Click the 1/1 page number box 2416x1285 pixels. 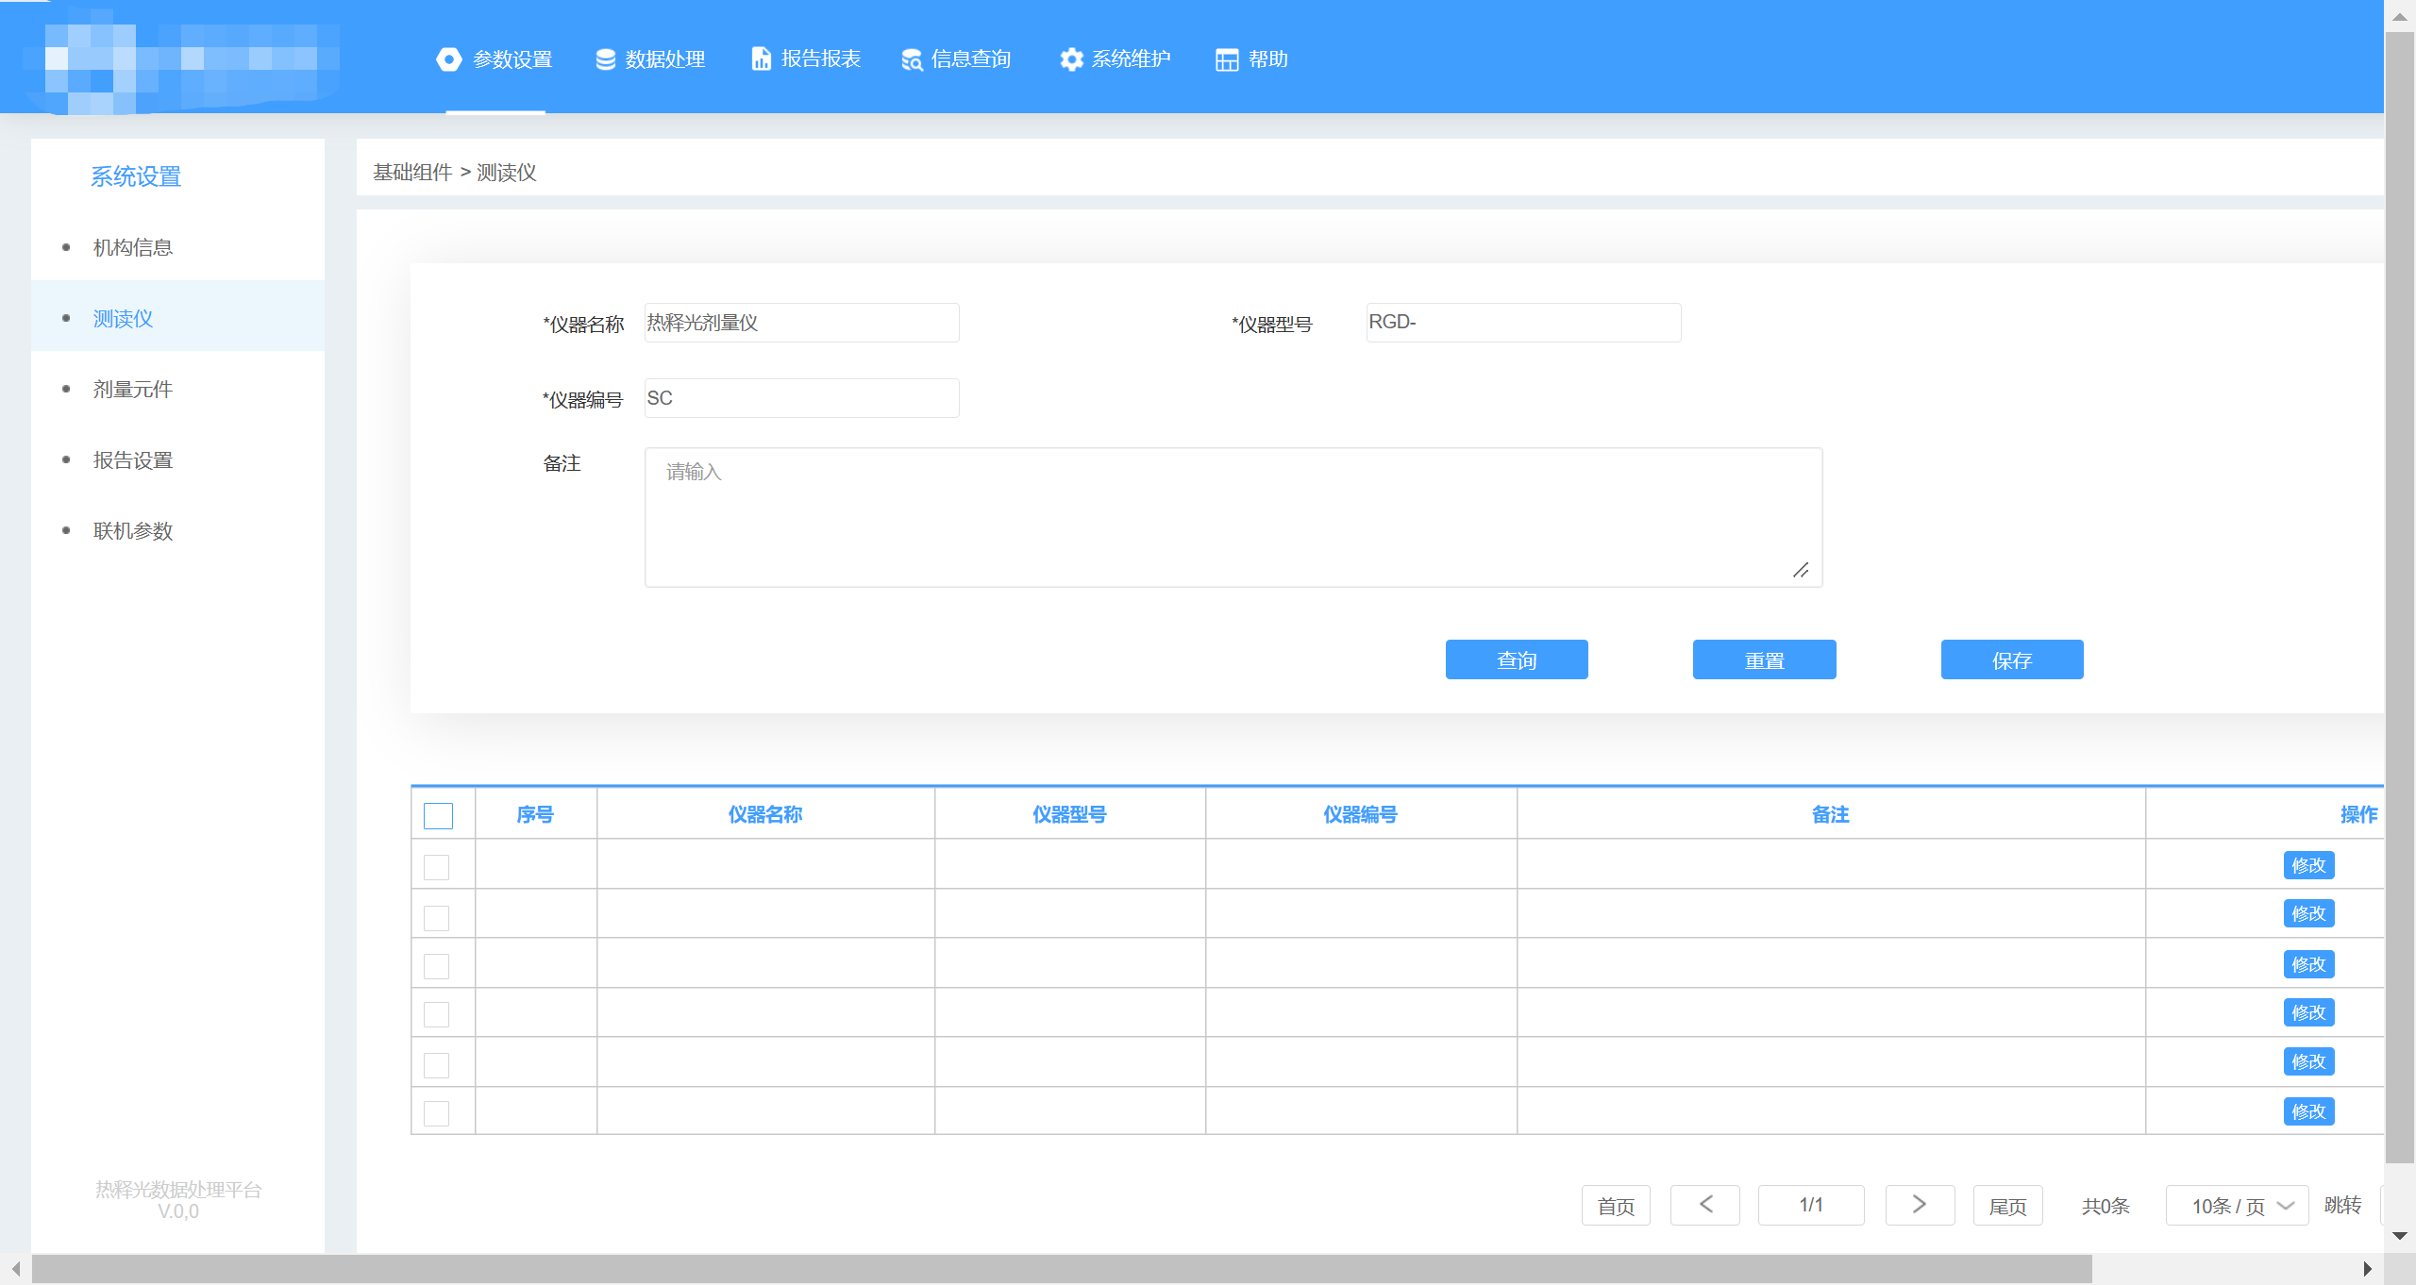(x=1811, y=1205)
